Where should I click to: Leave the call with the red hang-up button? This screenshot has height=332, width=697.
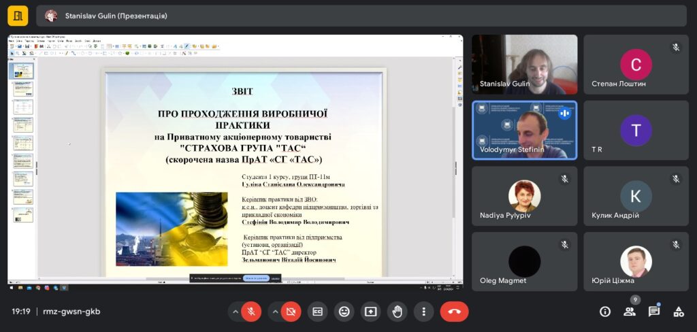(x=454, y=312)
